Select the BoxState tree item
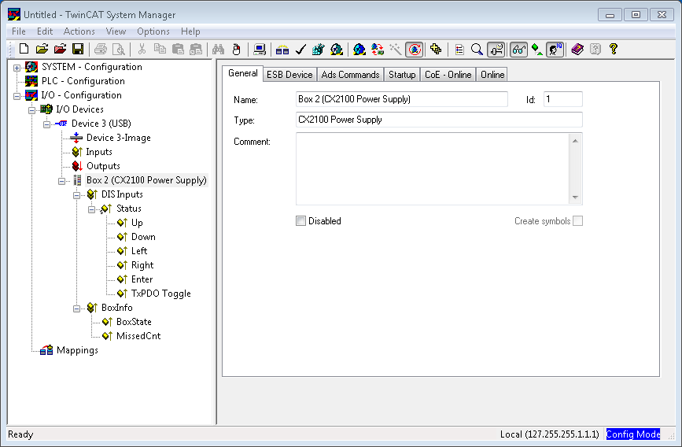The width and height of the screenshot is (682, 447). 134,322
